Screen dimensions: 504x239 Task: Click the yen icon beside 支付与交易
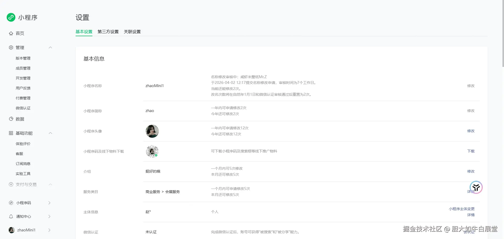11,184
